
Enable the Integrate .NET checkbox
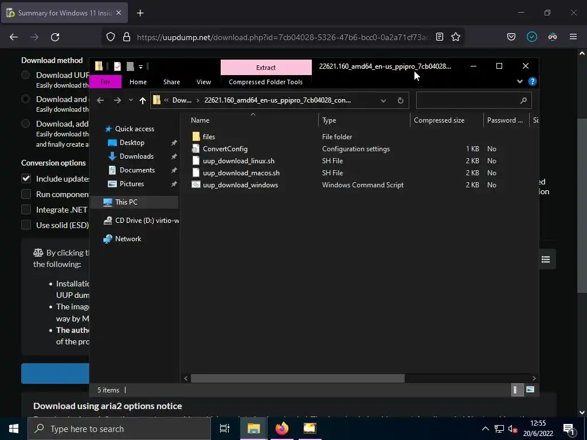(26, 210)
